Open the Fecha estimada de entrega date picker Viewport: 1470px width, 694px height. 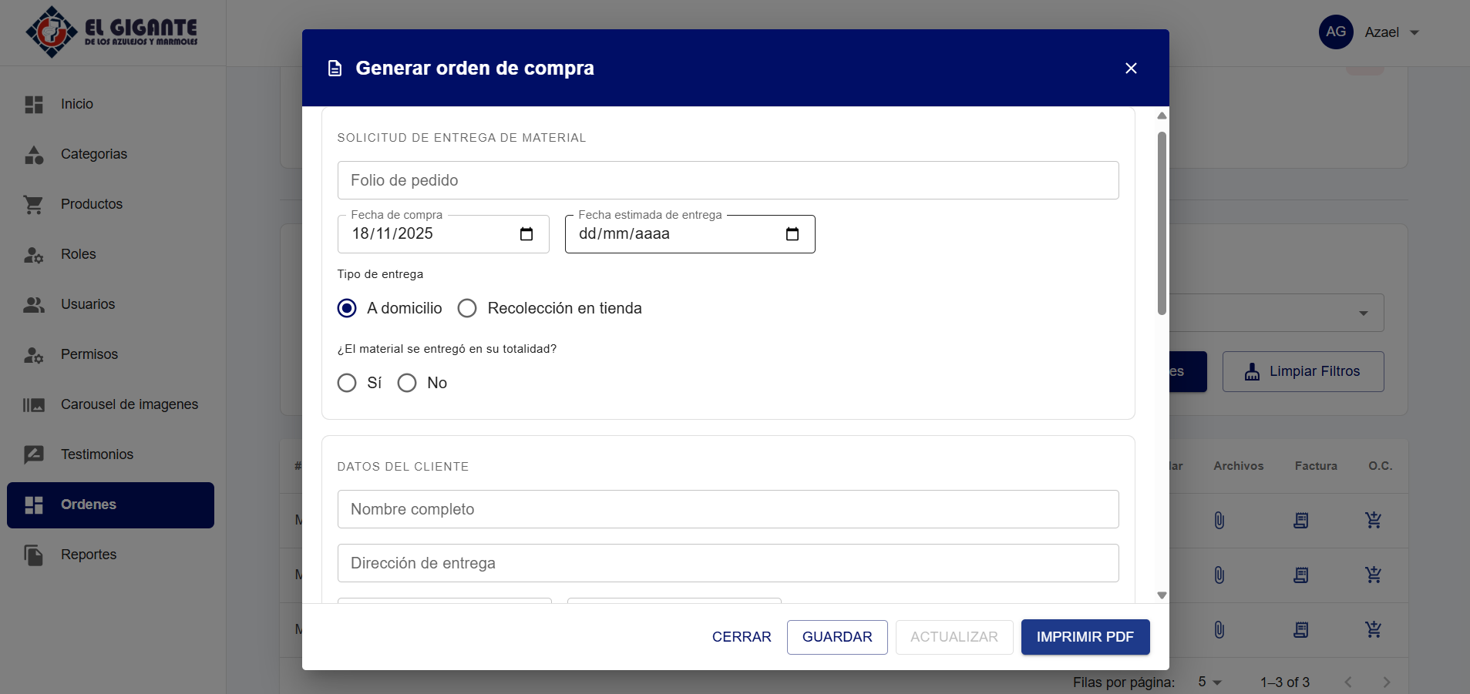click(x=792, y=233)
